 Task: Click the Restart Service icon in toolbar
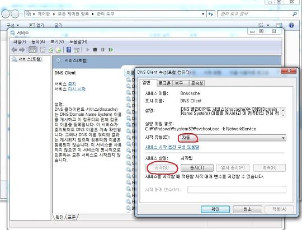coord(111,50)
